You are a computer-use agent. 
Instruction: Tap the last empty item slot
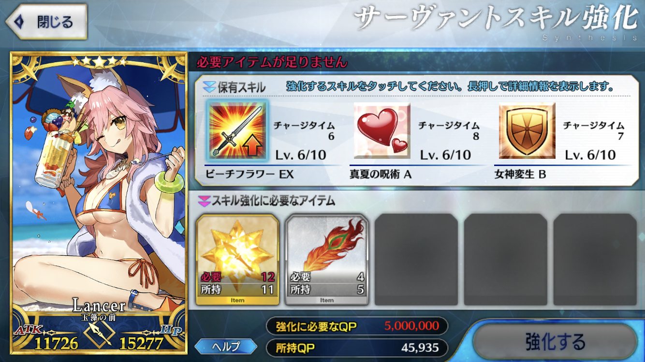click(x=595, y=259)
